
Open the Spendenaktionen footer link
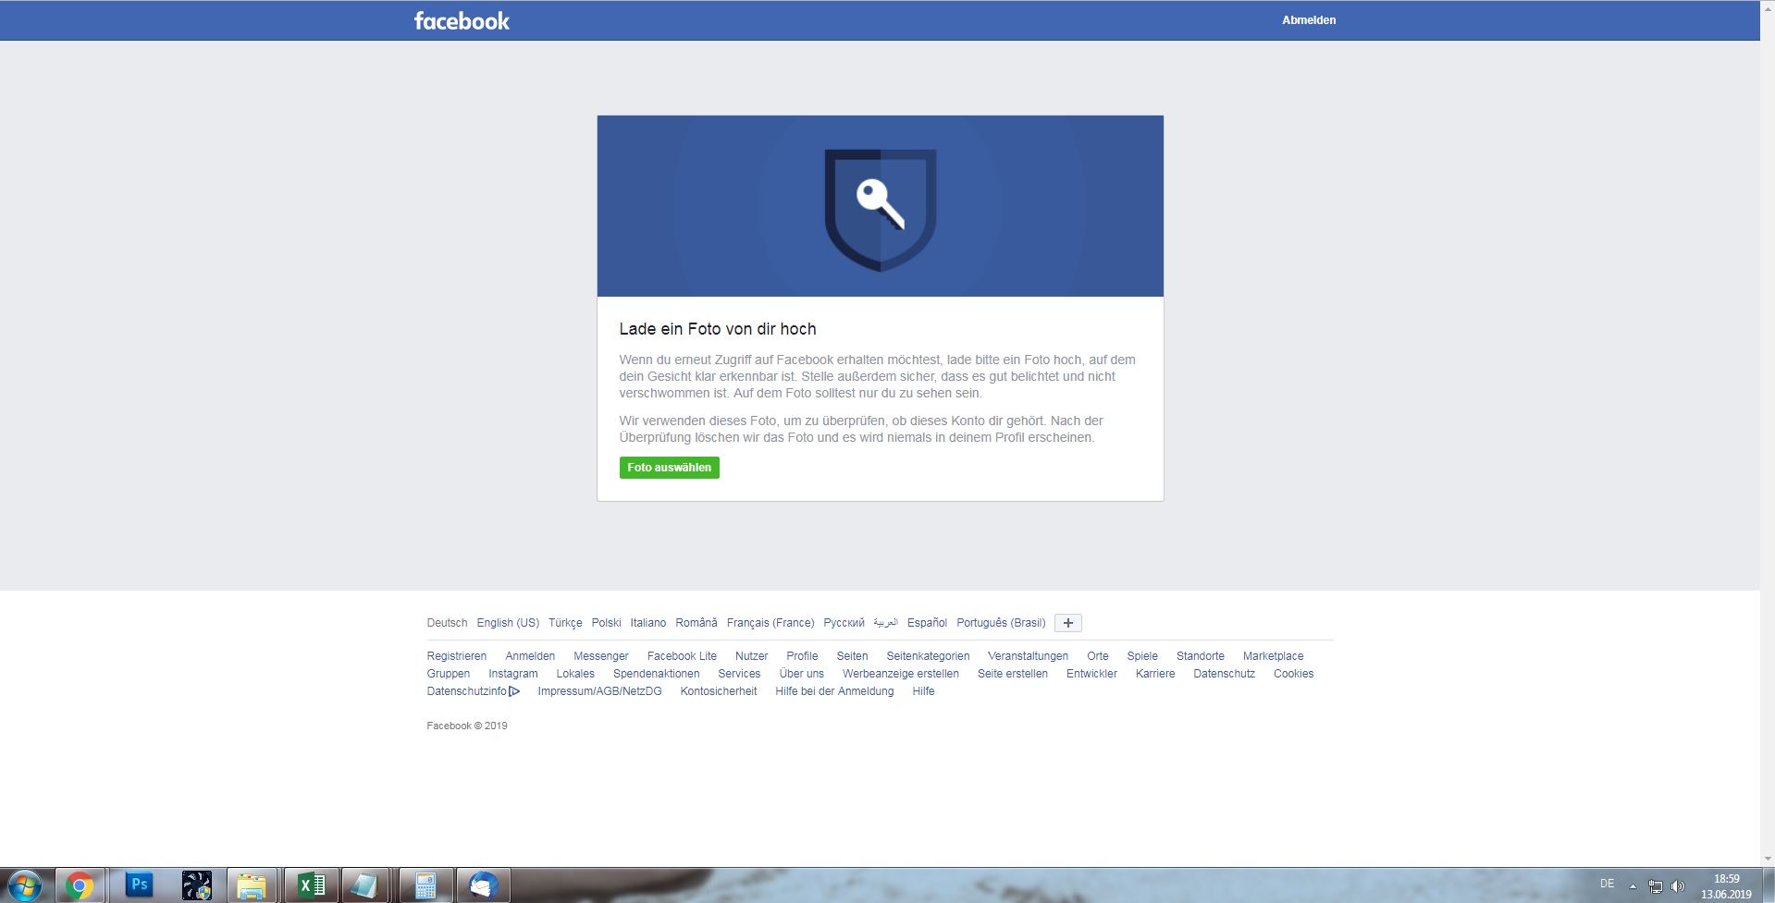[x=657, y=674]
